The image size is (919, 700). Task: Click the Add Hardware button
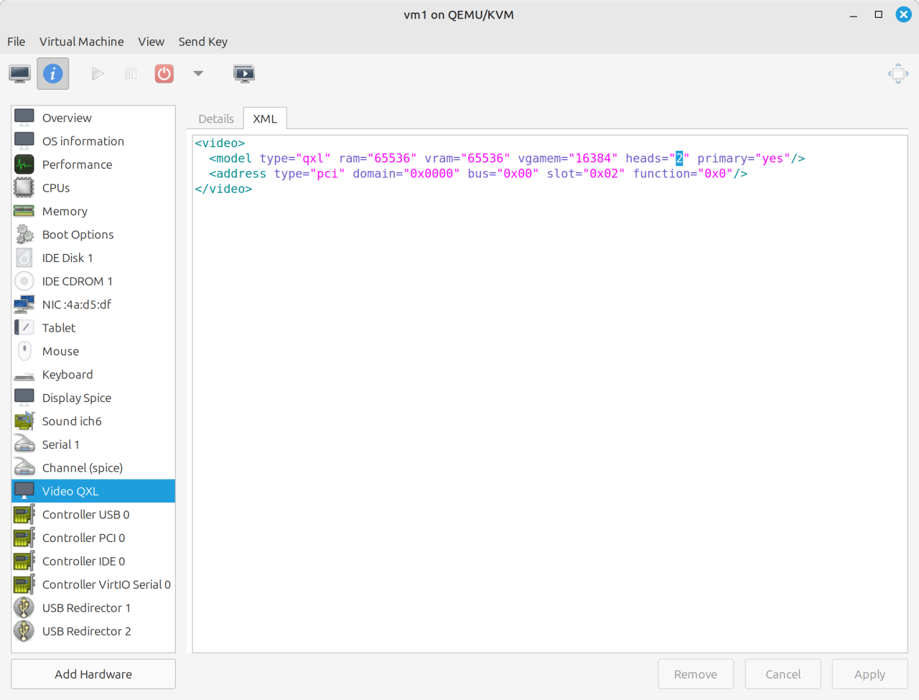93,674
